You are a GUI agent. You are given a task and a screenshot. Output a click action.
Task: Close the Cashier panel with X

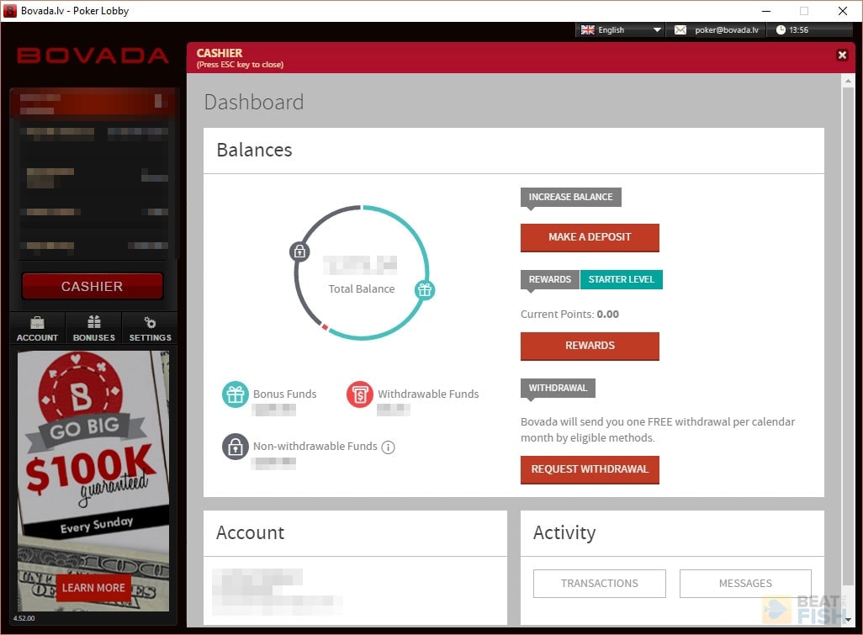(842, 56)
